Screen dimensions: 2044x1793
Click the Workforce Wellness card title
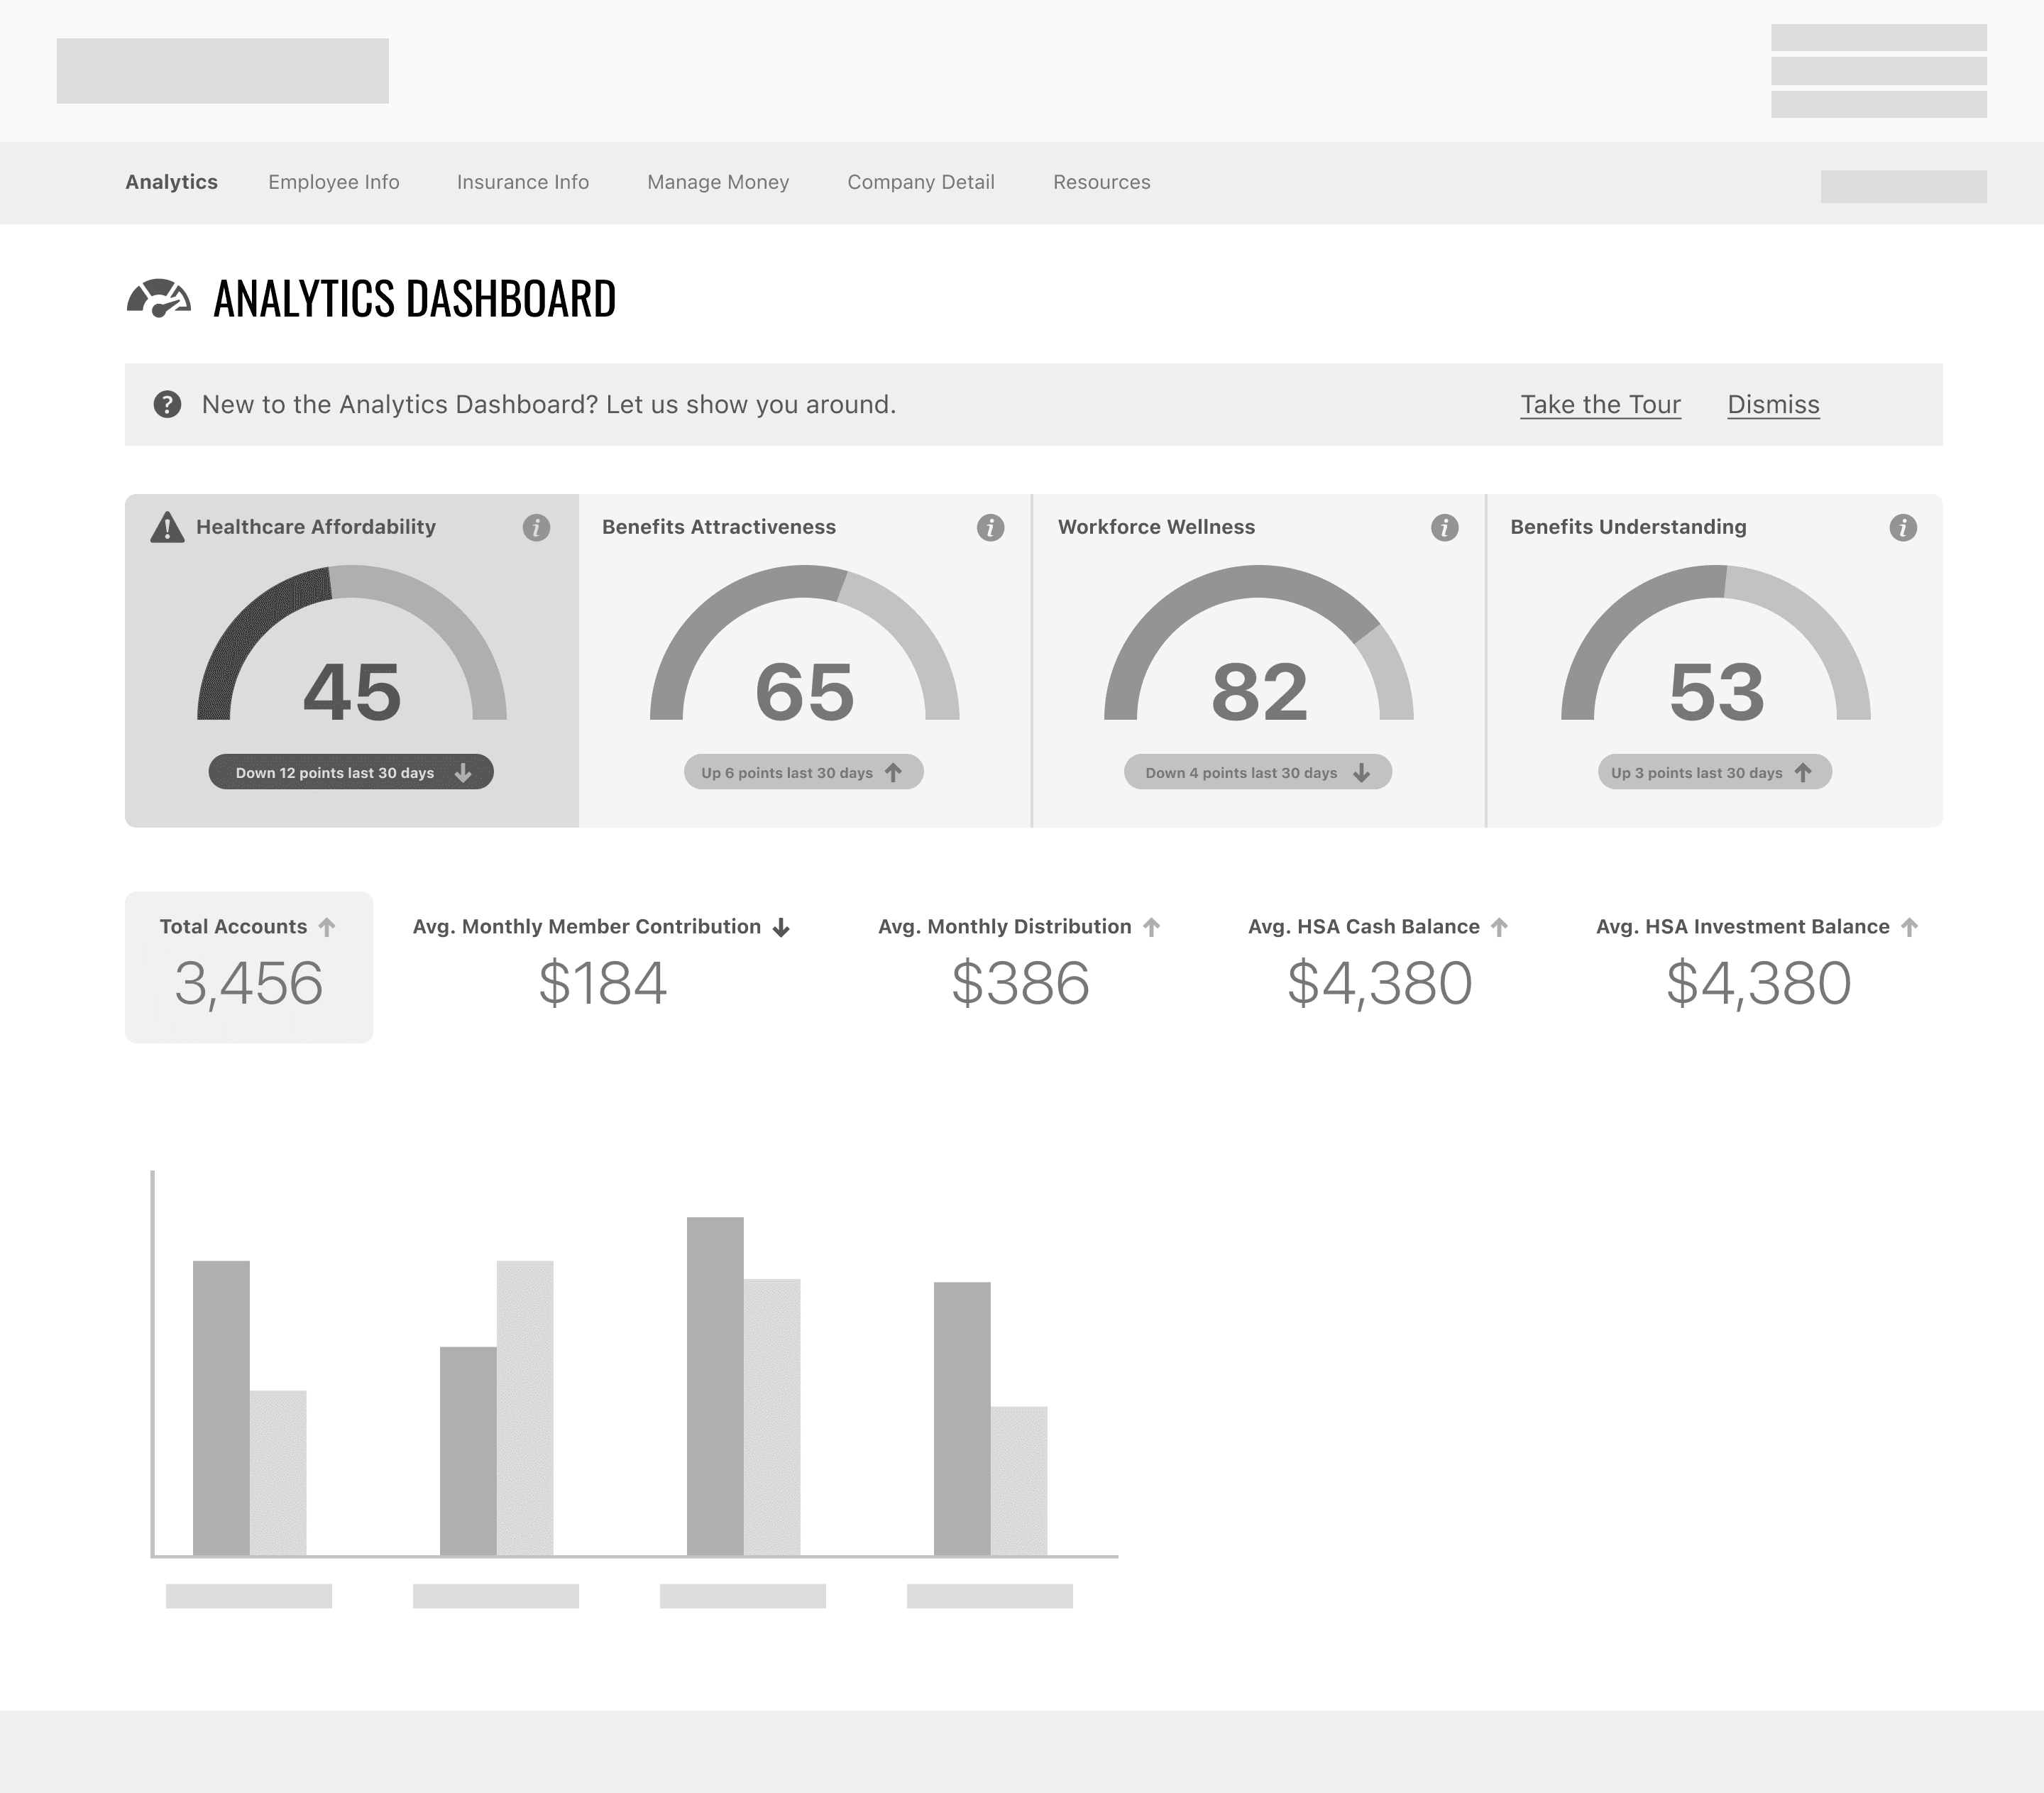coord(1156,527)
